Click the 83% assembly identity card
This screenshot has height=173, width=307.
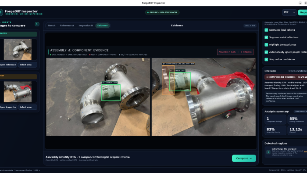(275, 130)
